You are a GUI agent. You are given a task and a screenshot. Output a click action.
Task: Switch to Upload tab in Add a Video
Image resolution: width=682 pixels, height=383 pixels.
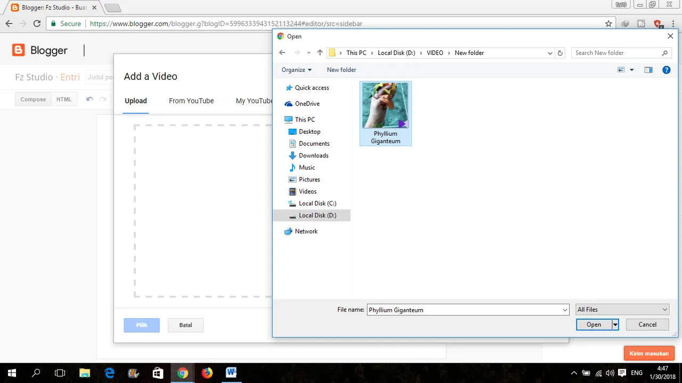136,101
